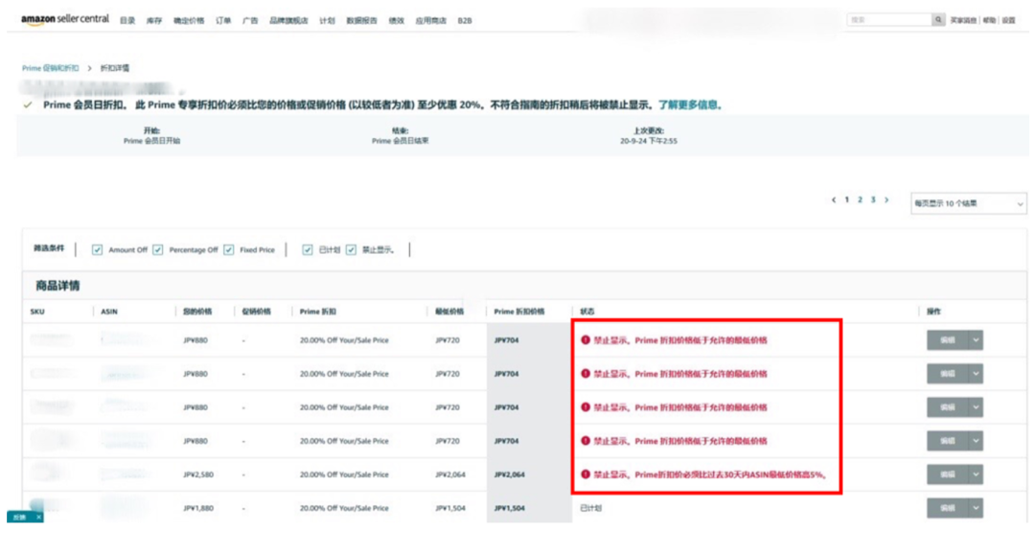Image resolution: width=1035 pixels, height=533 pixels.
Task: Open the 绩效 menu
Action: point(397,20)
